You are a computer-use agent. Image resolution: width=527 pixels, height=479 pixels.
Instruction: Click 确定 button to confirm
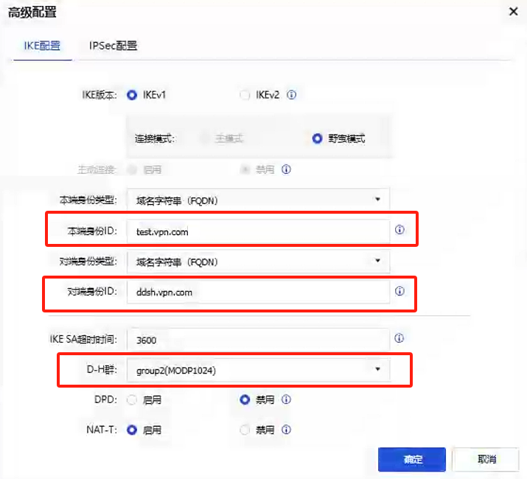click(412, 459)
